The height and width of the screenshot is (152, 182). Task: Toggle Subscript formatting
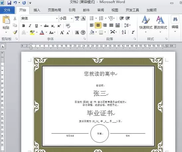(53, 26)
